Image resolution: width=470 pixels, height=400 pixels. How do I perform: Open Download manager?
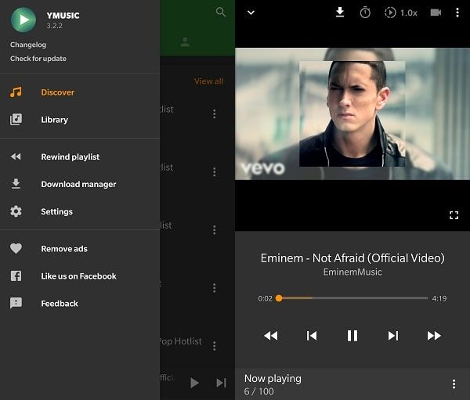pos(80,184)
